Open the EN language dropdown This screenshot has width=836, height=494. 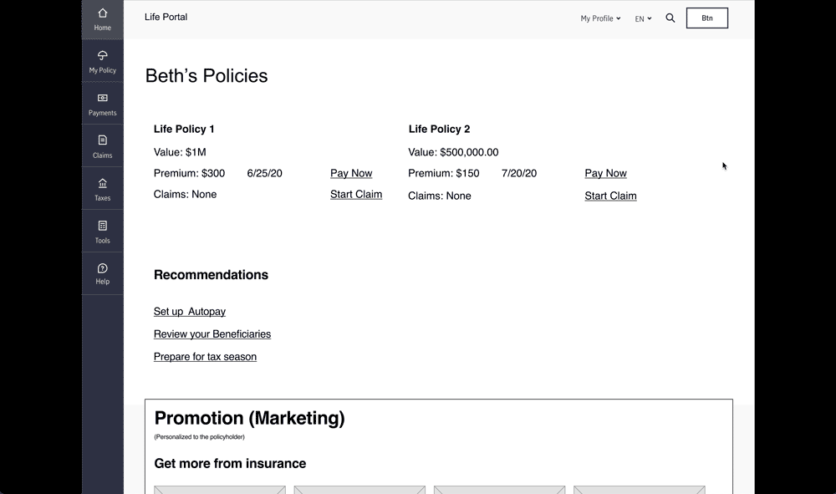[643, 18]
